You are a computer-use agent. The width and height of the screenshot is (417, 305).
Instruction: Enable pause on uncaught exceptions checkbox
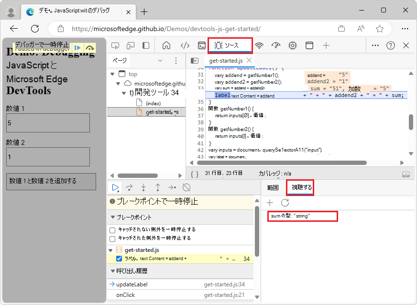pyautogui.click(x=112, y=230)
